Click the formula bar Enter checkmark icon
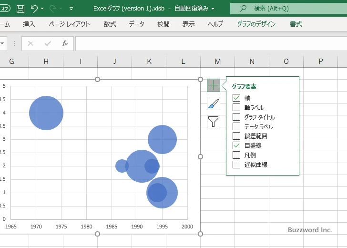347x248 pixels. coord(48,43)
